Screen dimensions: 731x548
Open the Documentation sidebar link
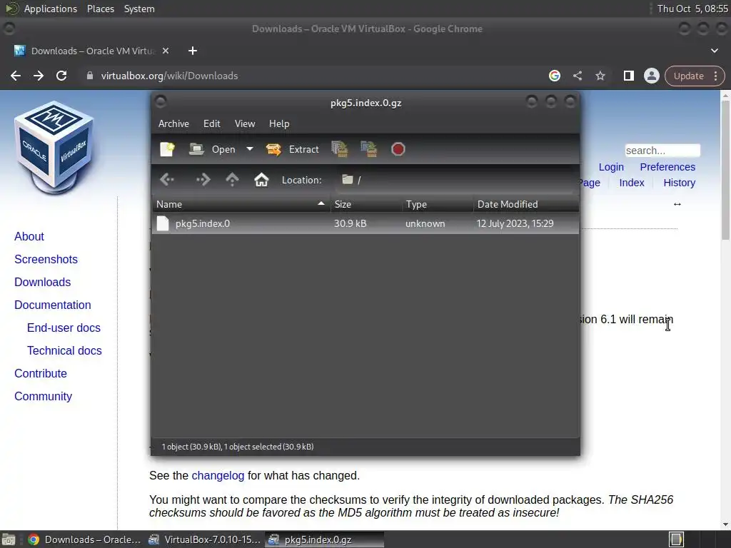click(53, 305)
